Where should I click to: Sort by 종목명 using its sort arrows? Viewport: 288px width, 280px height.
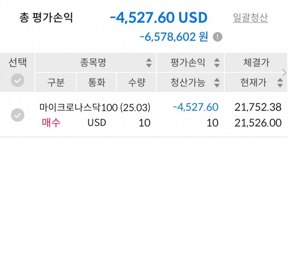(x=149, y=62)
